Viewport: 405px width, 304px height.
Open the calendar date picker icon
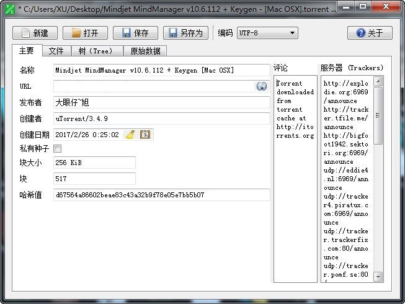(145, 135)
